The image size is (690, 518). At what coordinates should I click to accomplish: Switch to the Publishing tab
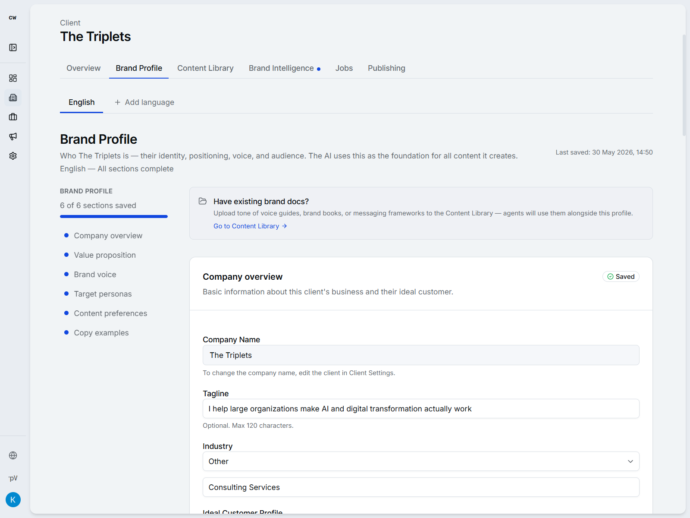point(386,68)
